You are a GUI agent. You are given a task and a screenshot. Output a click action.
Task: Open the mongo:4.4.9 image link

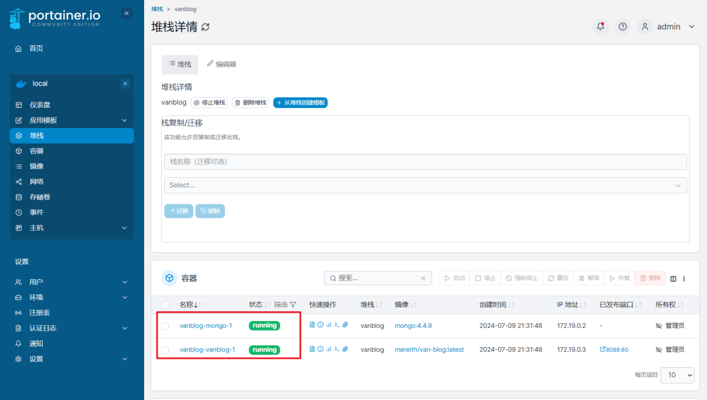[413, 325]
